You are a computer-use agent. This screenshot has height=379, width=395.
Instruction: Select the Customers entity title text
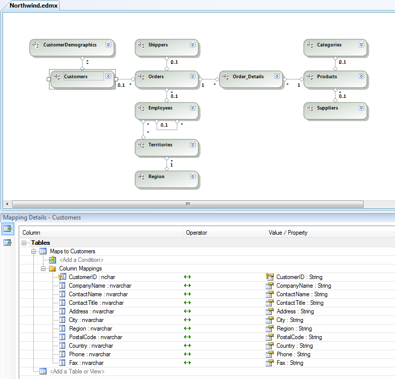76,77
